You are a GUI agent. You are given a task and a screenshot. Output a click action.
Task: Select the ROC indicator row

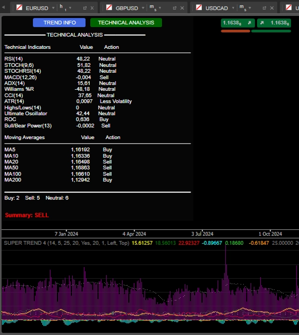57,120
